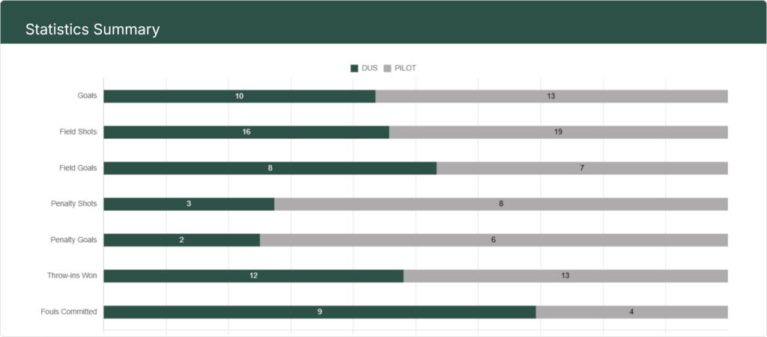This screenshot has width=767, height=337.
Task: Click the DUS Fouls Committed bar showing 9
Action: tap(319, 312)
